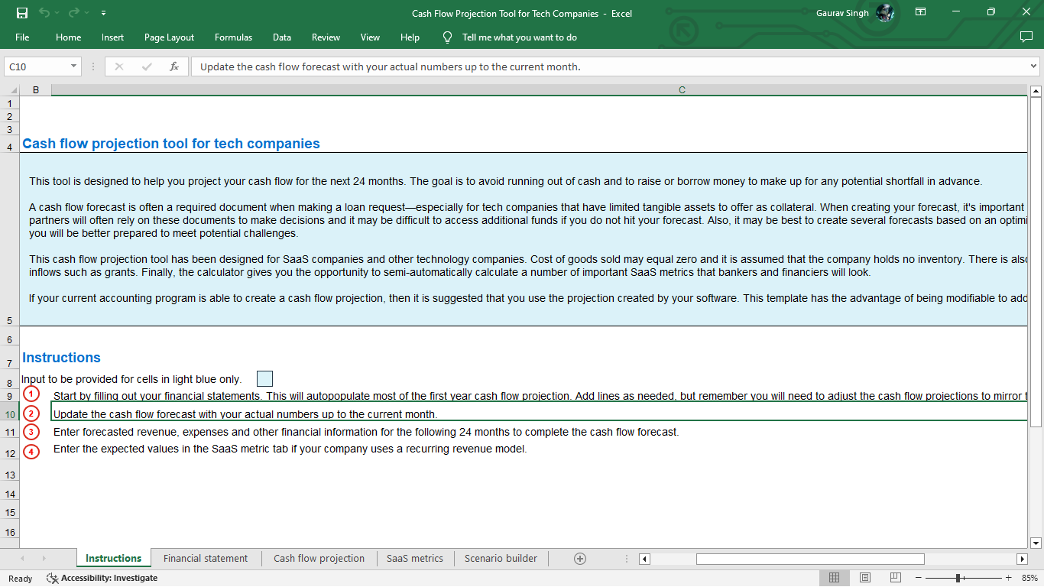Switch to the Cash flow projection sheet

(x=319, y=558)
